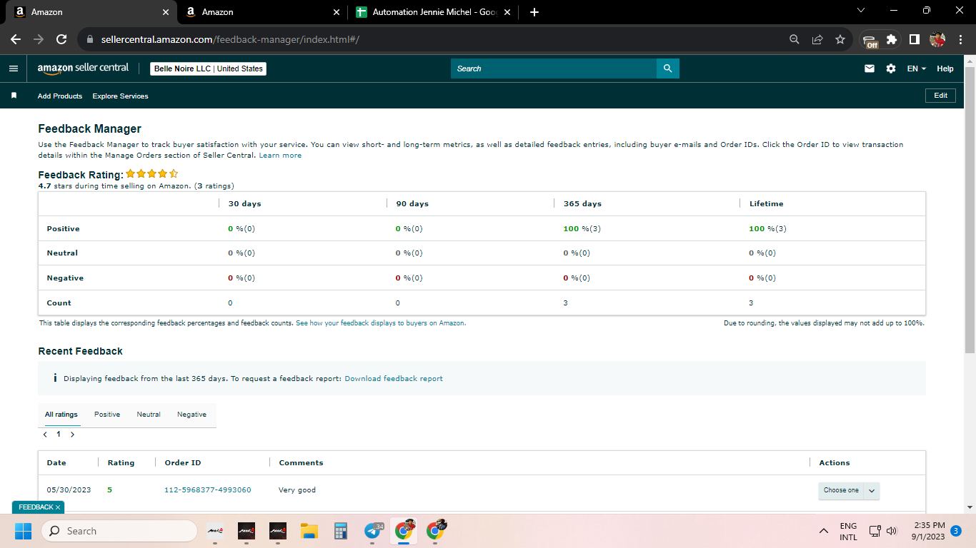Show hidden system tray icons
976x548 pixels.
824,531
